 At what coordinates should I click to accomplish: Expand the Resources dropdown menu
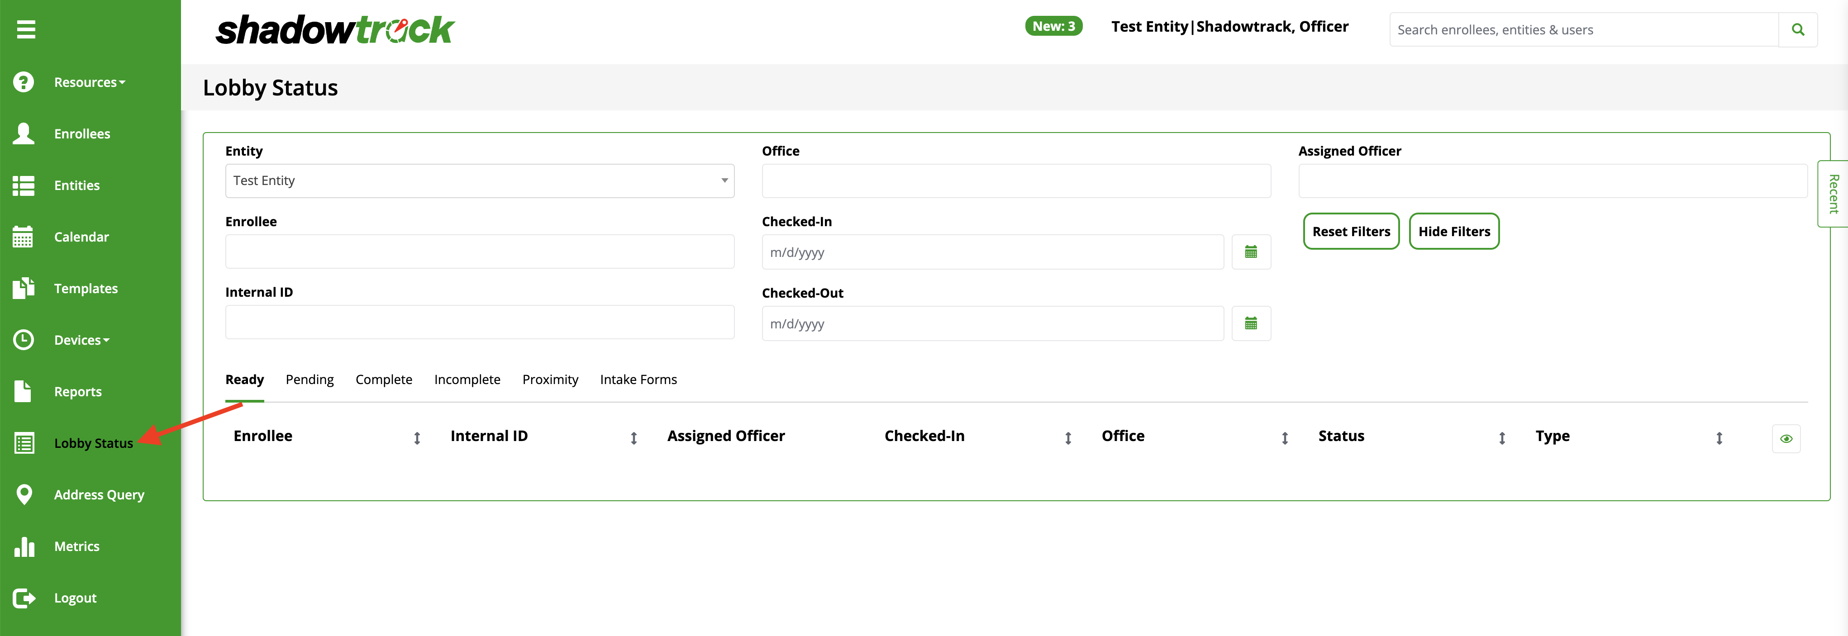[x=90, y=82]
